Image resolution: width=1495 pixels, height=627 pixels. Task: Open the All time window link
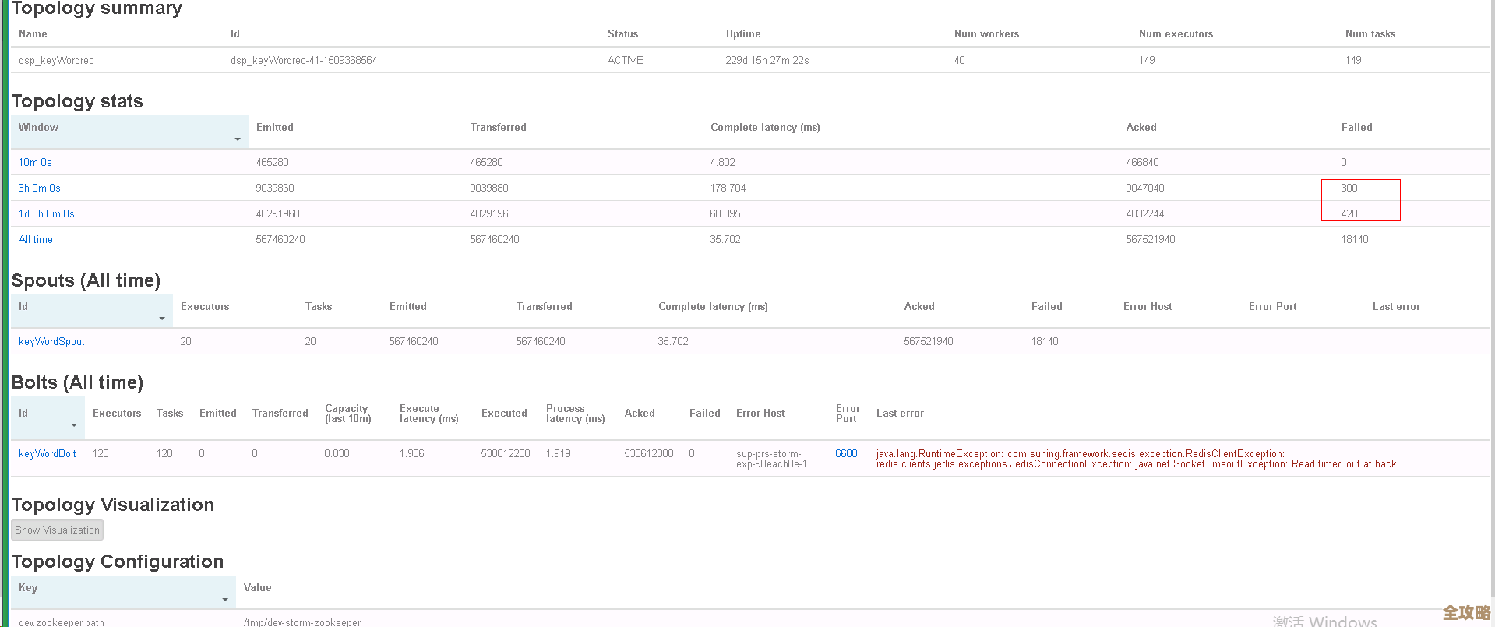click(x=36, y=239)
